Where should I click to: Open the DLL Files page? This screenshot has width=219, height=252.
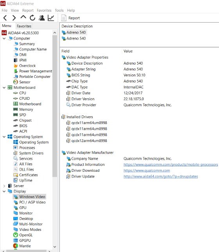coord(23,169)
